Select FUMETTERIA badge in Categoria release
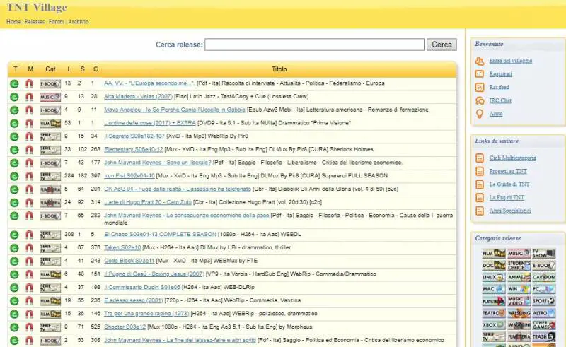 pyautogui.click(x=519, y=336)
